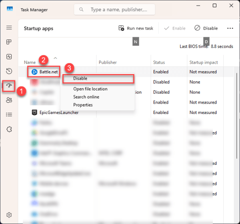Click the Run new task button
Image resolution: width=240 pixels, height=224 pixels.
(136, 28)
